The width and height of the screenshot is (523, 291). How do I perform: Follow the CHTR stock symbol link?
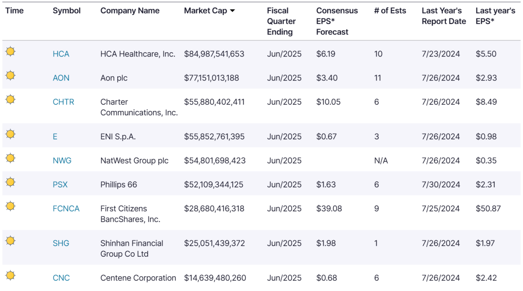(x=64, y=102)
